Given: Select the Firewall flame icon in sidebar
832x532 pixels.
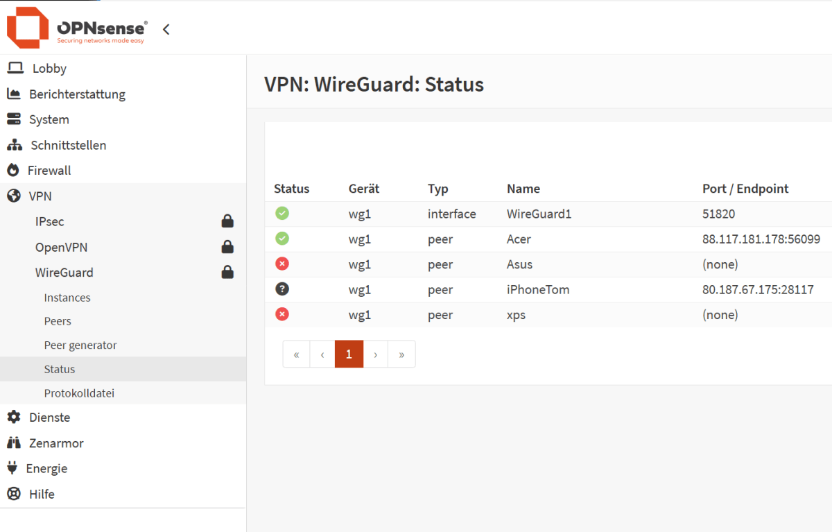Looking at the screenshot, I should click(15, 170).
